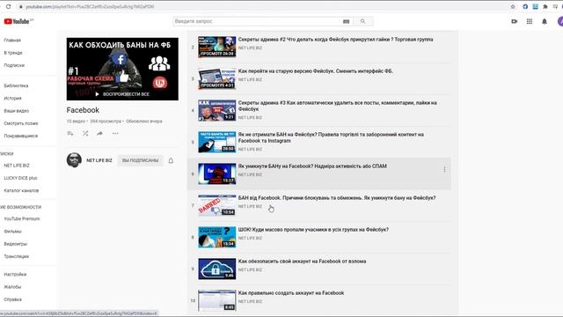This screenshot has width=563, height=317.
Task: Open Каталог каналов in the sidebar
Action: click(21, 190)
